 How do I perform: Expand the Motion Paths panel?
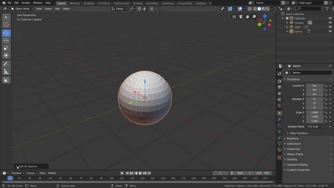[x=295, y=154]
